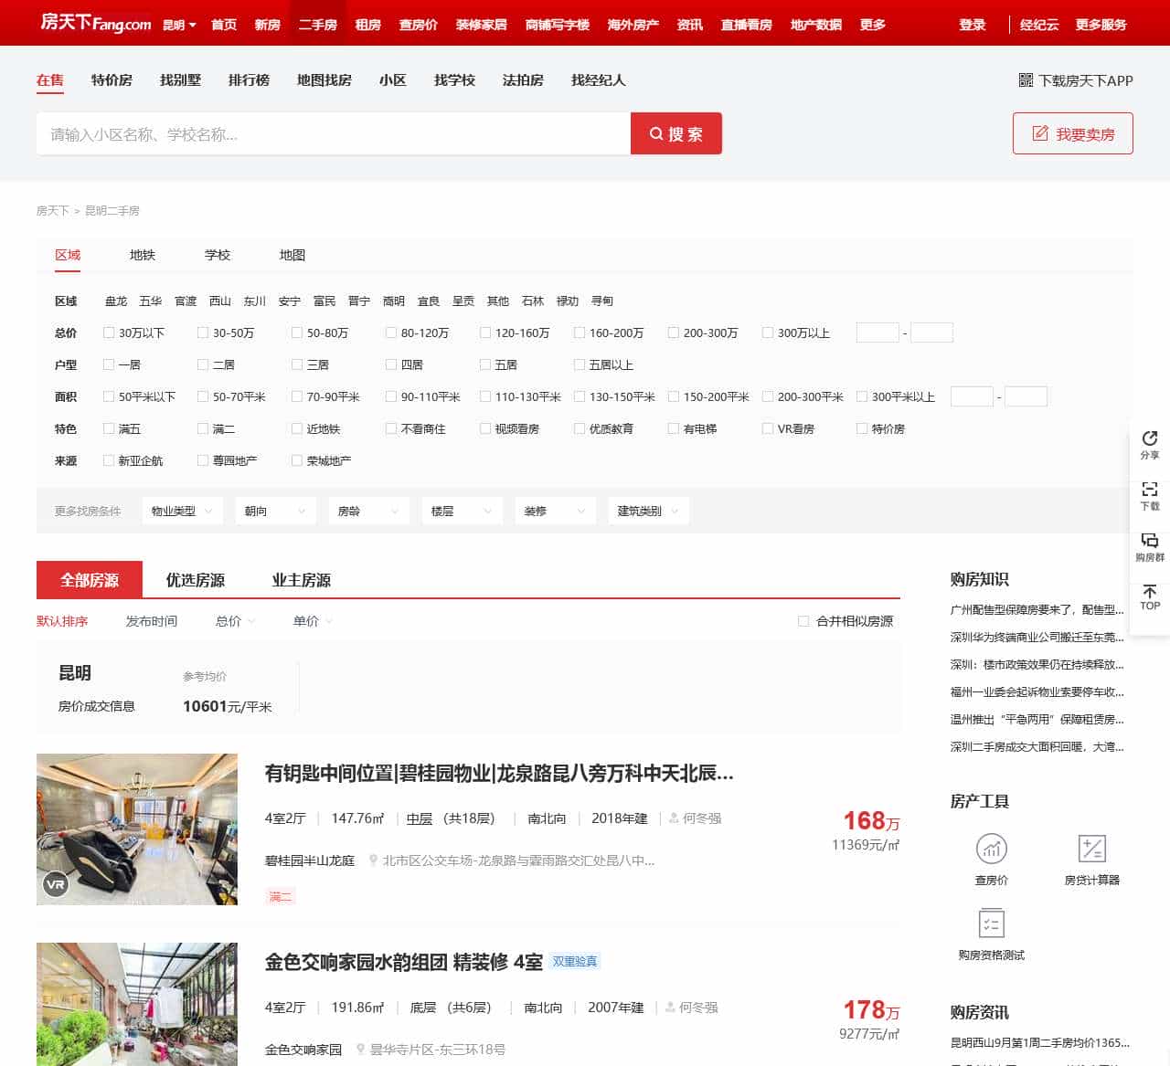Check the 30-50万 price filter

203,332
